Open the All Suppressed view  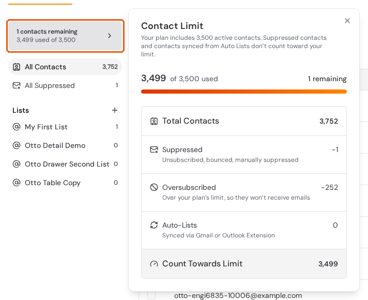65,85
